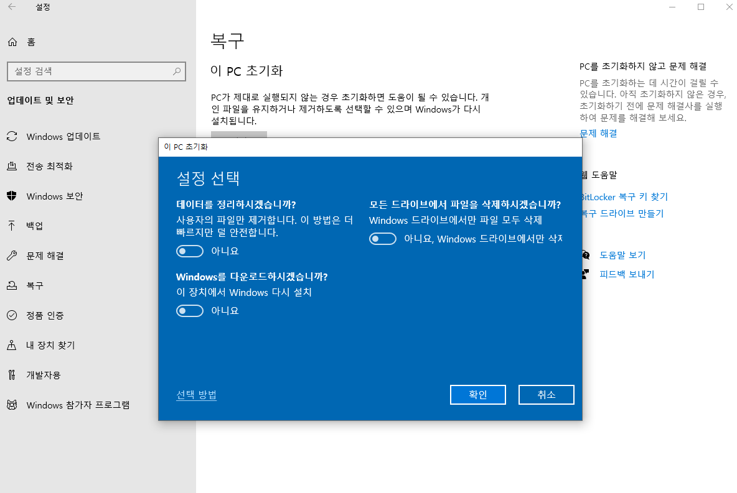Viewport: 737px width, 493px height.
Task: Click the 정품 인증 checkmark icon
Action: point(12,315)
